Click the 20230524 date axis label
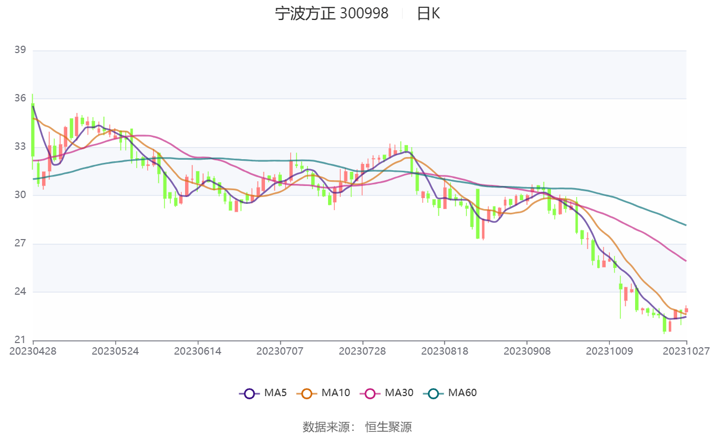715x435 pixels. [115, 350]
